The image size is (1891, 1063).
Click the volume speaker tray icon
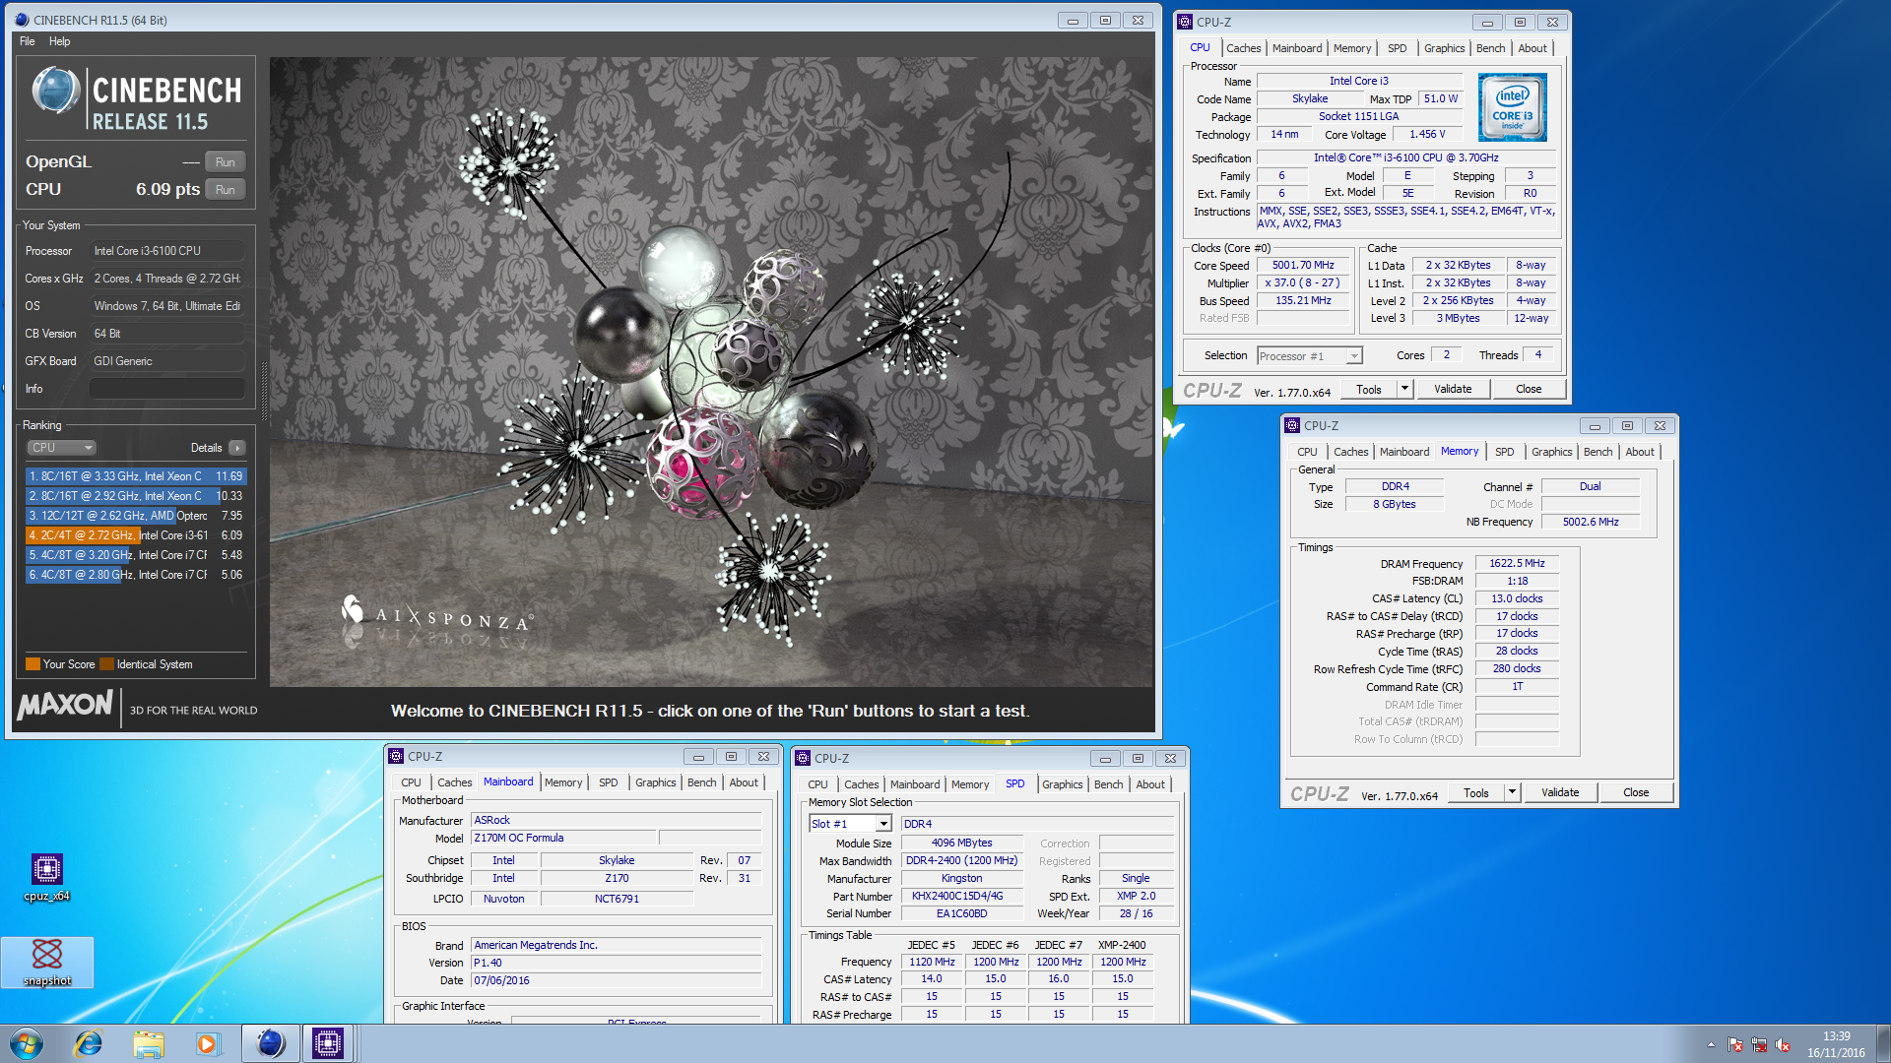[1783, 1044]
